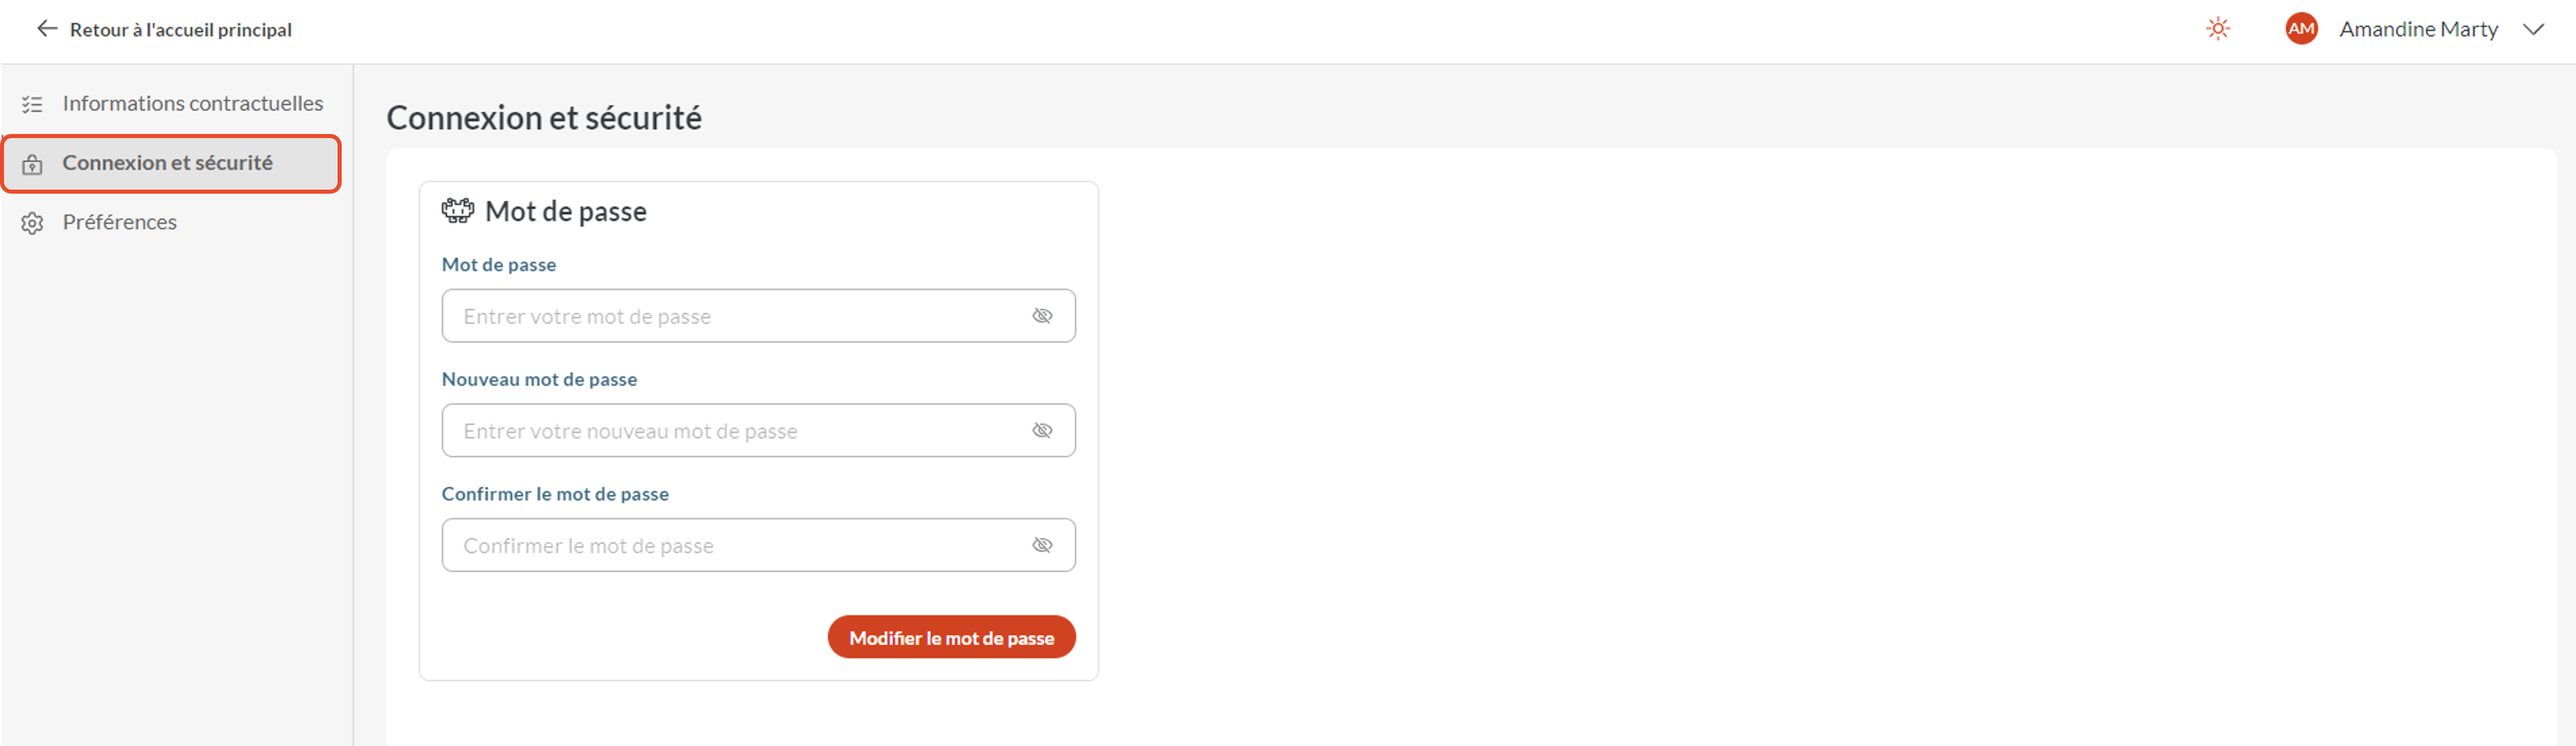
Task: Click the password icon next to Mot de passe heading
Action: pyautogui.click(x=458, y=211)
